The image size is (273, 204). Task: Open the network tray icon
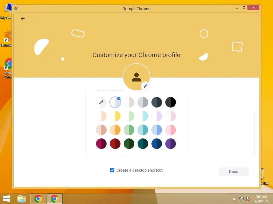(x=242, y=199)
